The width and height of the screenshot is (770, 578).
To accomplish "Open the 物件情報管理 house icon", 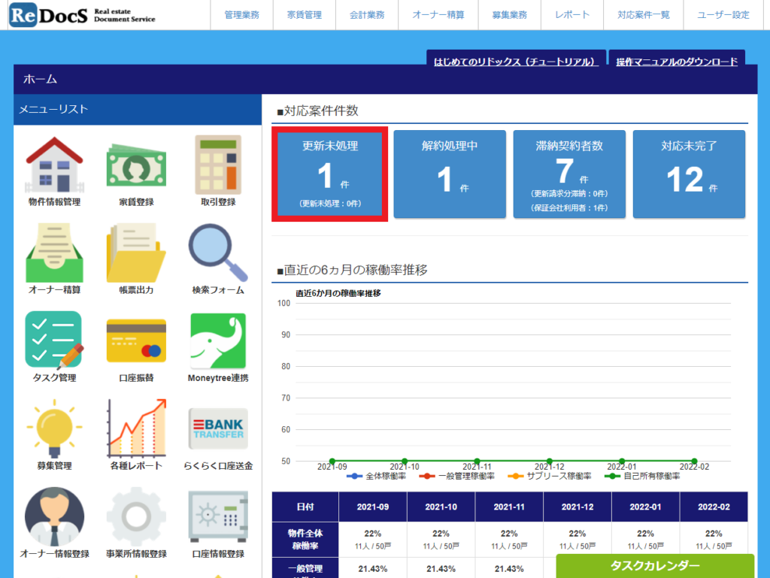I will coord(54,165).
